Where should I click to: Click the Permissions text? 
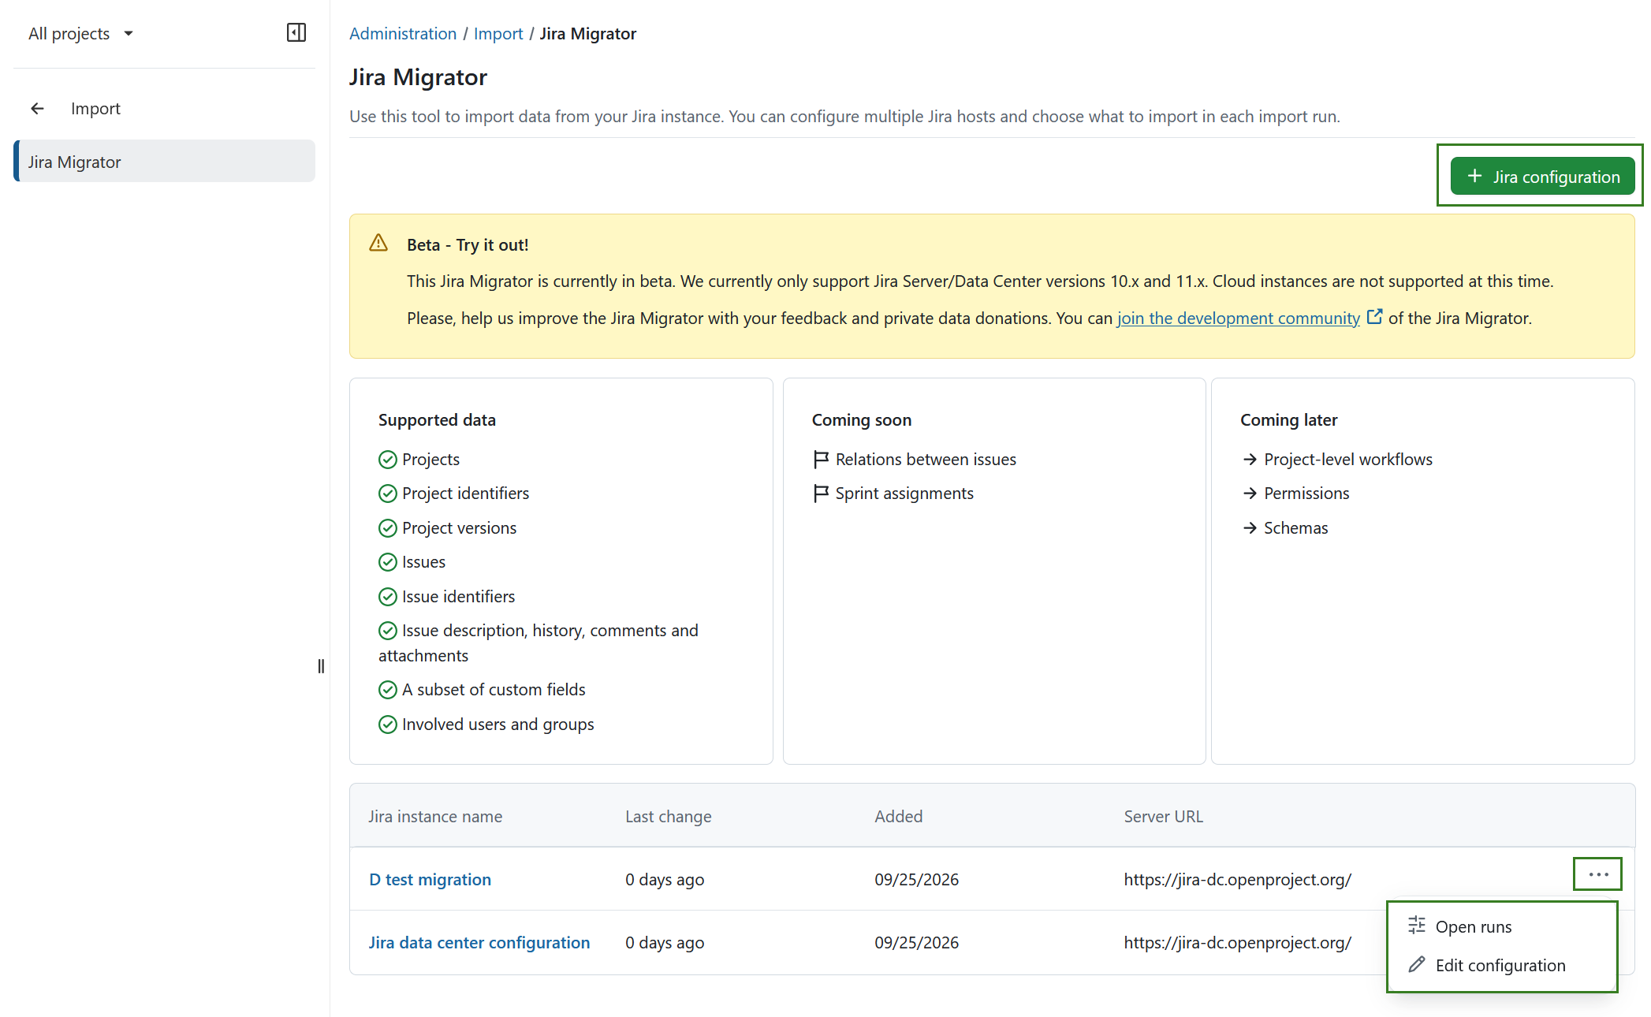[1306, 494]
